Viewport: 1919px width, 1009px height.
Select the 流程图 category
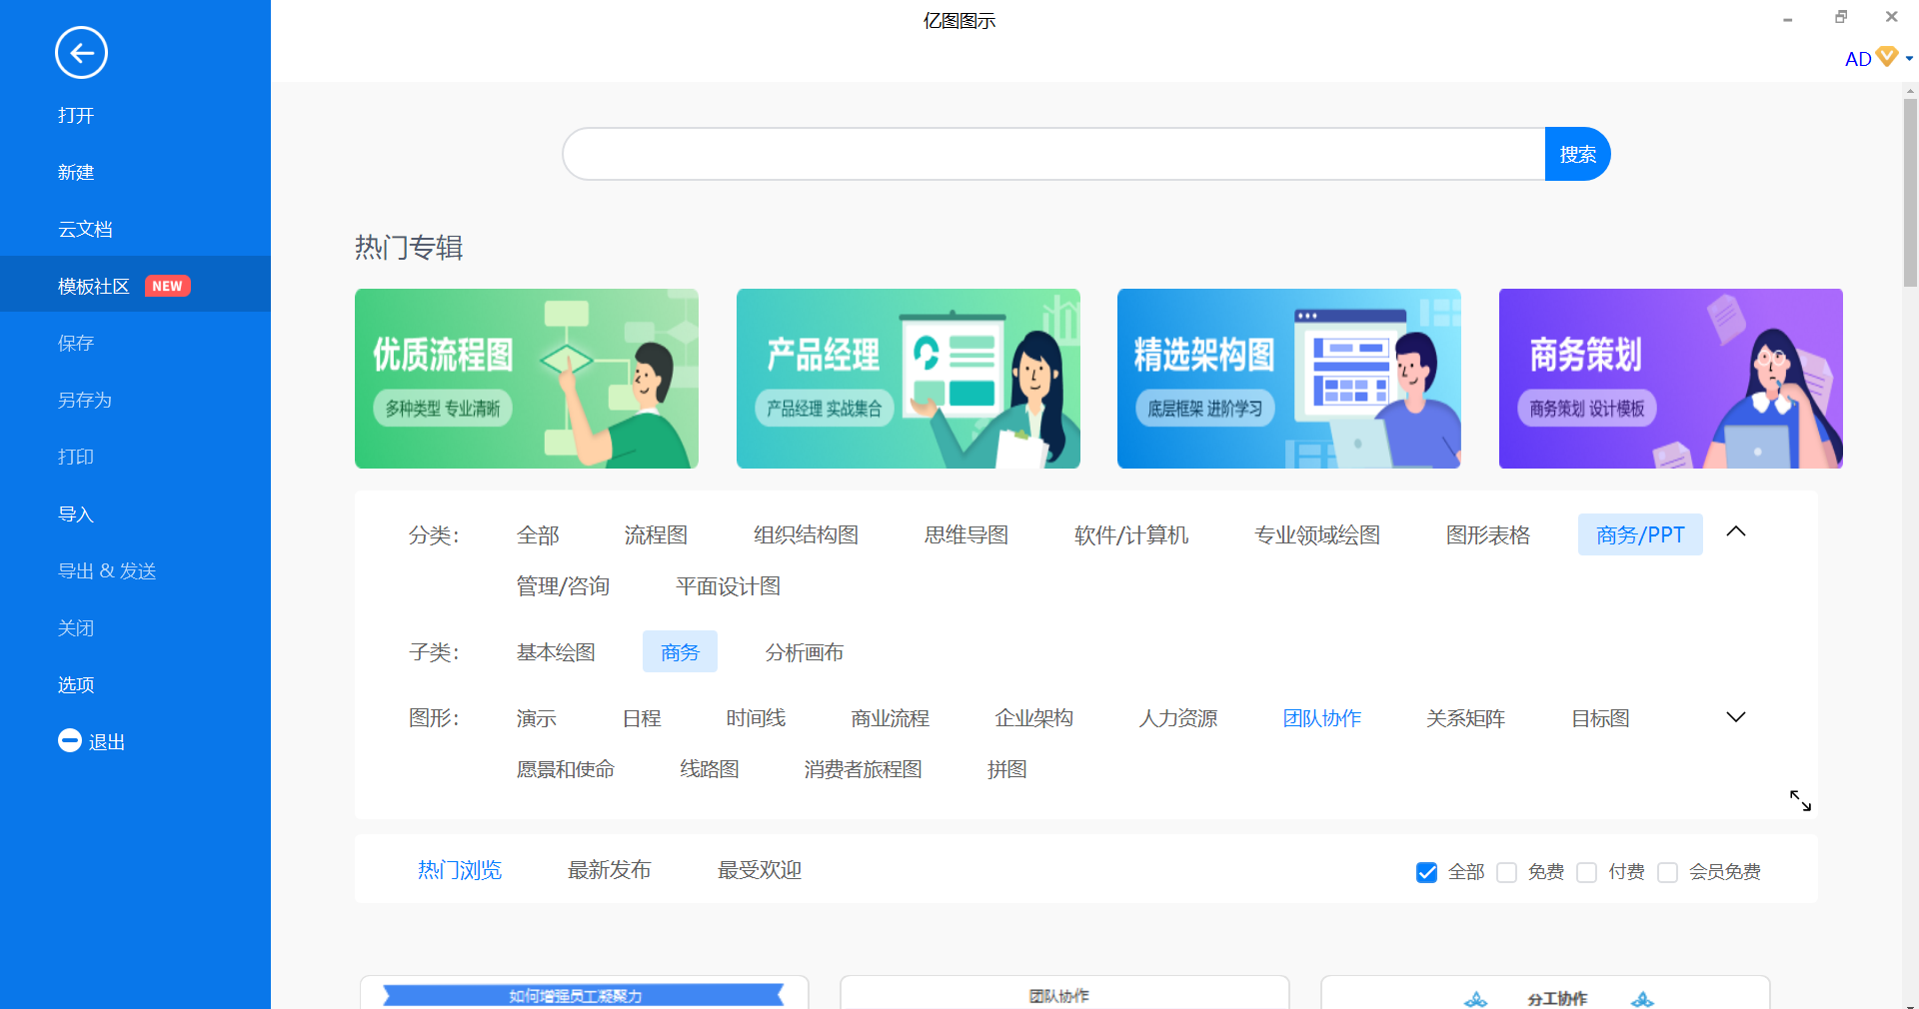click(x=656, y=535)
